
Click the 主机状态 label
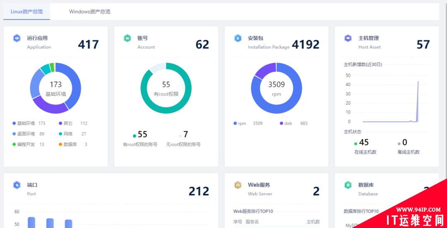coord(353,132)
